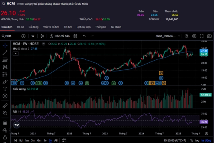Set chart range to 5d
This screenshot has height=143, width=214.
pyautogui.click(x=21, y=140)
